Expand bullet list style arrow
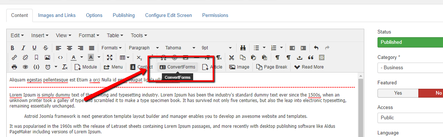This screenshot has width=443, height=137. [264, 48]
